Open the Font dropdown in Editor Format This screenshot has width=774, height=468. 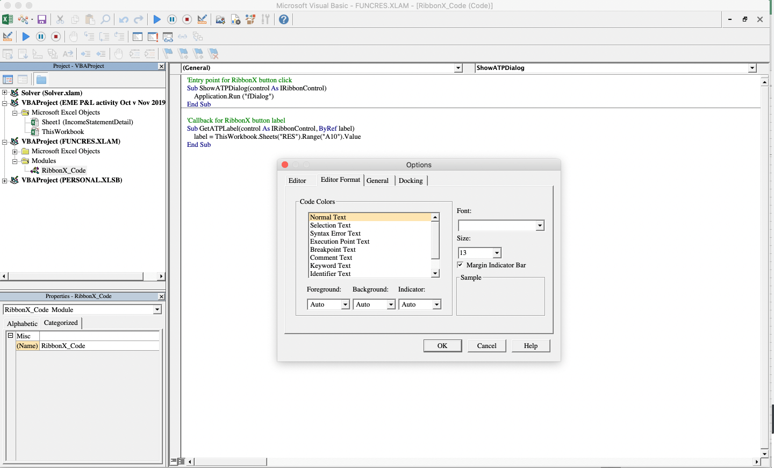(539, 225)
